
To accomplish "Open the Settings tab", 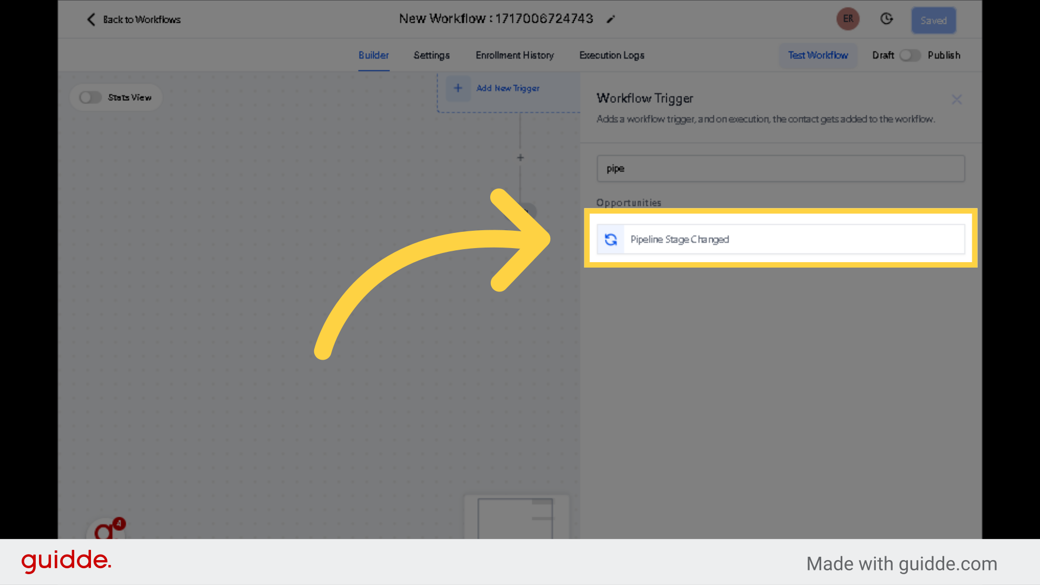I will pyautogui.click(x=431, y=55).
